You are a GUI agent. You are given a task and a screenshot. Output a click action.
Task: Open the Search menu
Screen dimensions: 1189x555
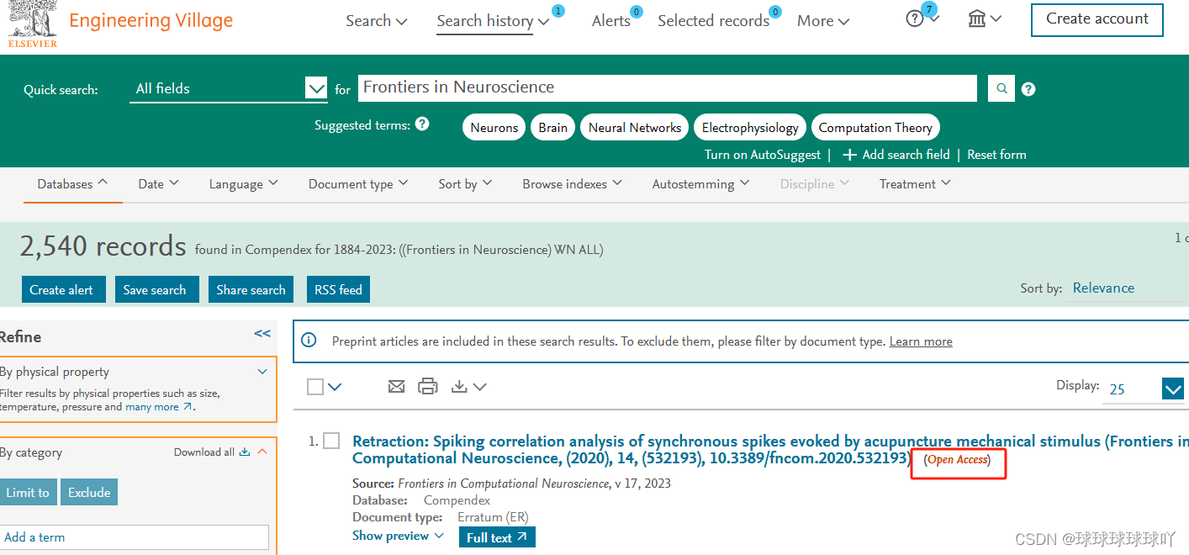pos(376,20)
